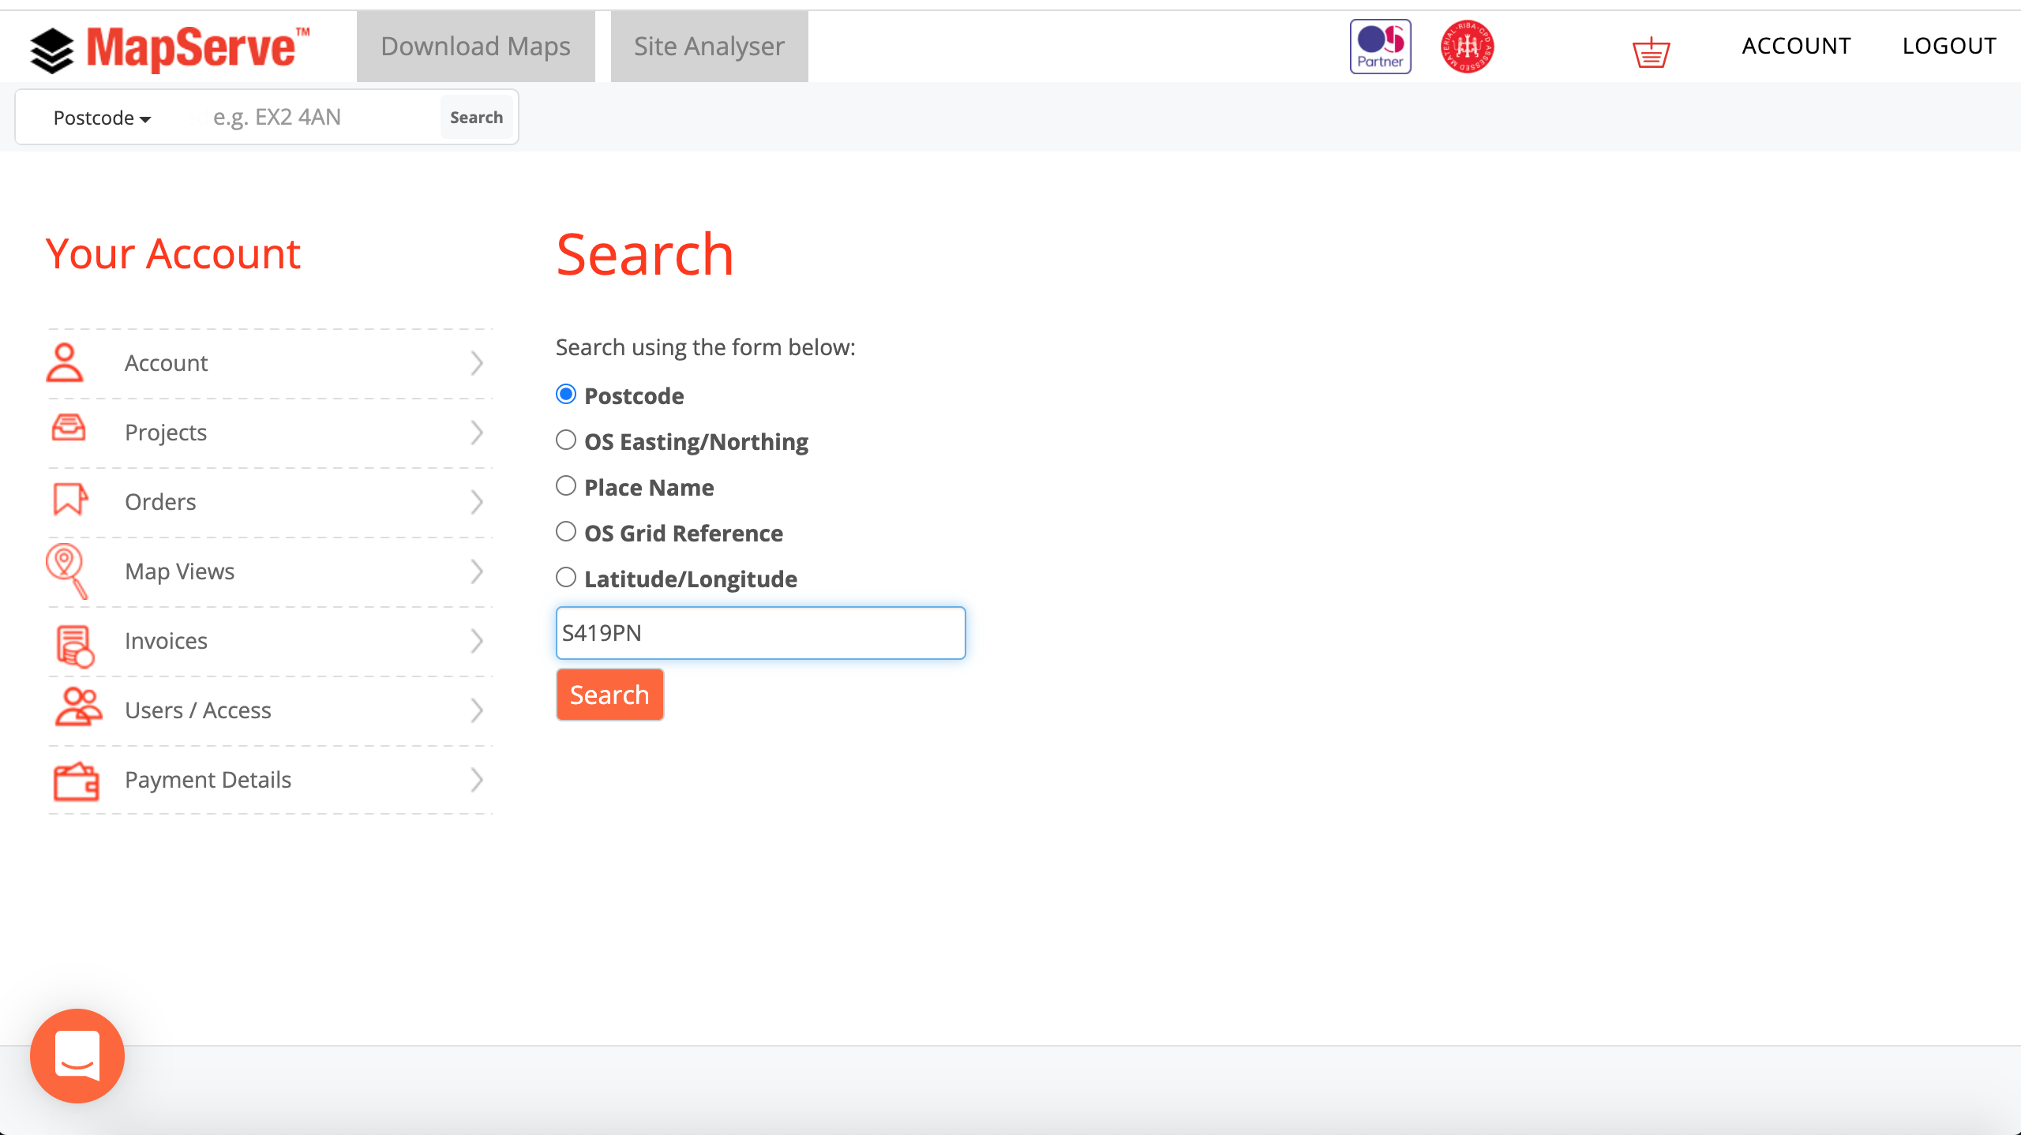This screenshot has height=1135, width=2021.
Task: Select the Postcode radio button
Action: pos(566,394)
